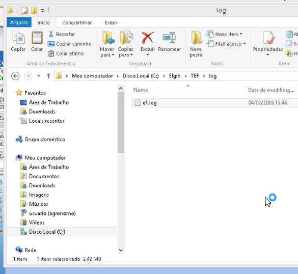Image resolution: width=298 pixels, height=274 pixels.
Task: Click the e1.log modification date cell
Action: [267, 103]
